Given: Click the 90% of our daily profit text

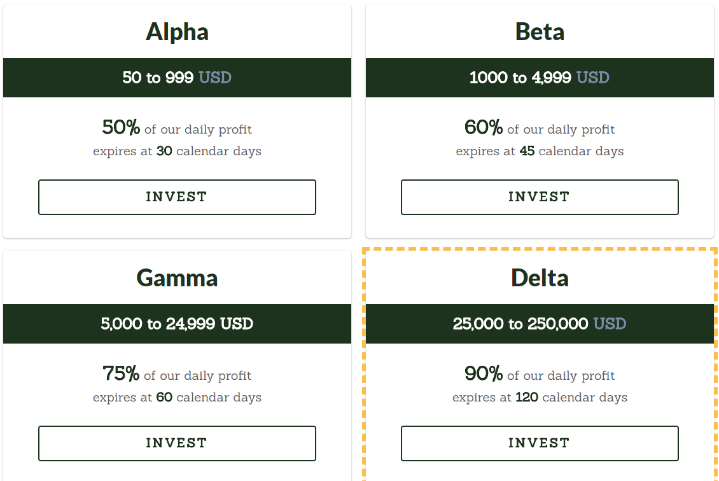Looking at the screenshot, I should pyautogui.click(x=540, y=373).
